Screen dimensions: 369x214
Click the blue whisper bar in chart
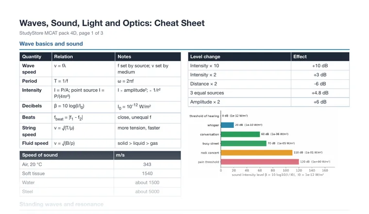tap(227, 125)
